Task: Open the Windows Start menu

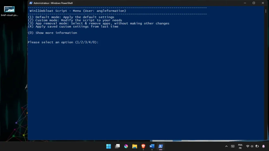Action: pos(108,146)
